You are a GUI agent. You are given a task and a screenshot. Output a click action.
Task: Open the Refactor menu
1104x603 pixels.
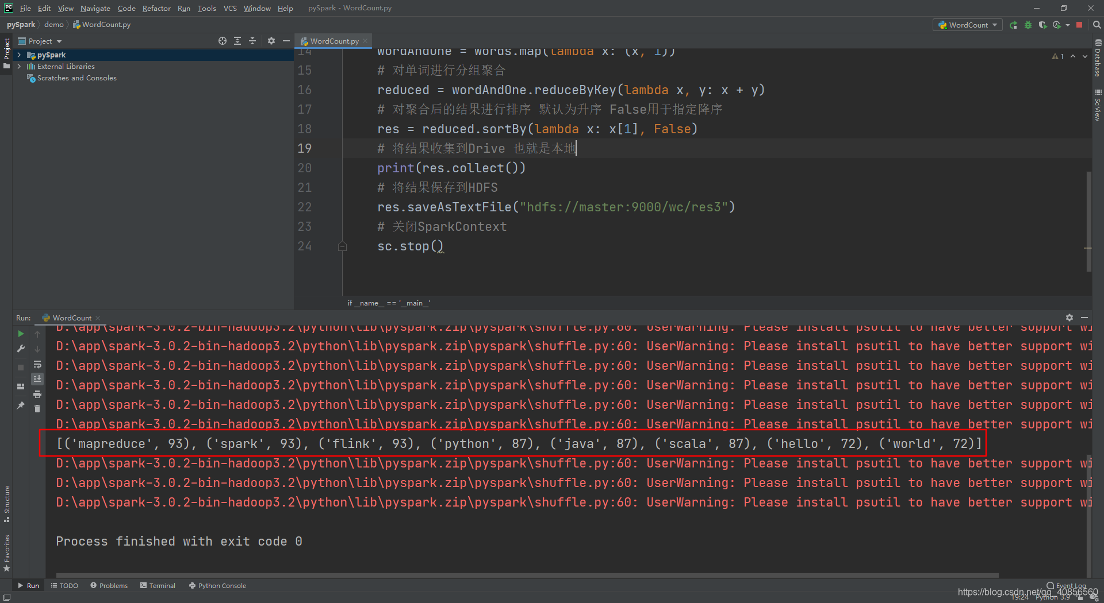(156, 8)
